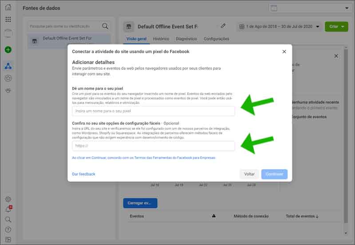Switch to the Diagnóstico tab
The width and height of the screenshot is (355, 245).
click(186, 39)
